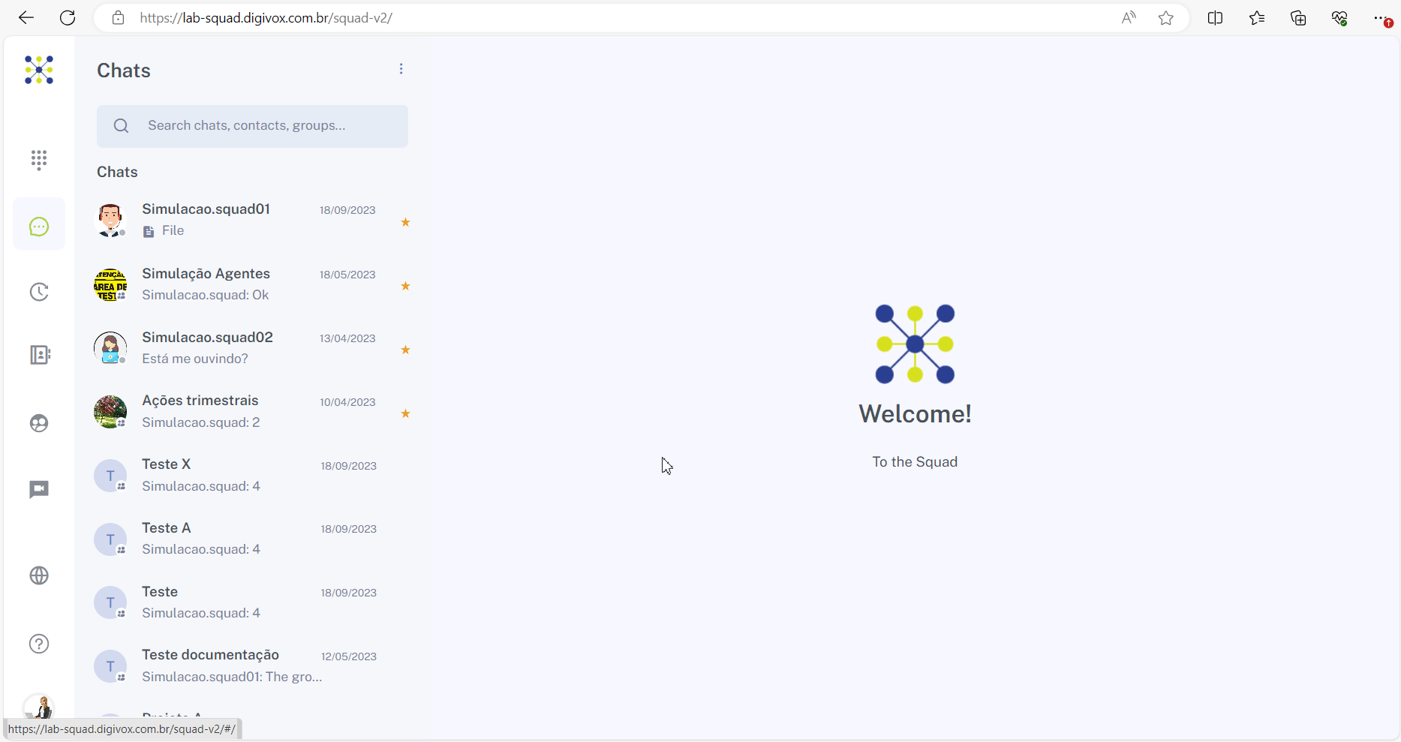Image resolution: width=1401 pixels, height=742 pixels.
Task: Open the Simulação Agentes chat
Action: pos(252,284)
